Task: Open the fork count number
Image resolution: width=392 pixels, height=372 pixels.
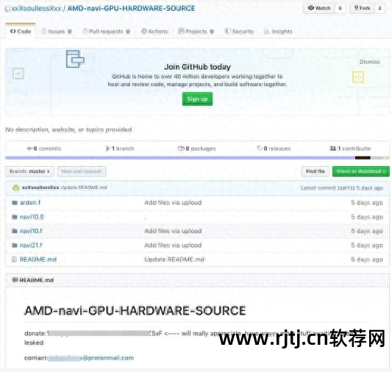Action: pos(379,8)
